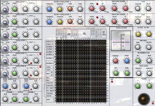Click the joystick control
The height and width of the screenshot is (106, 155).
pyautogui.click(x=144, y=99)
